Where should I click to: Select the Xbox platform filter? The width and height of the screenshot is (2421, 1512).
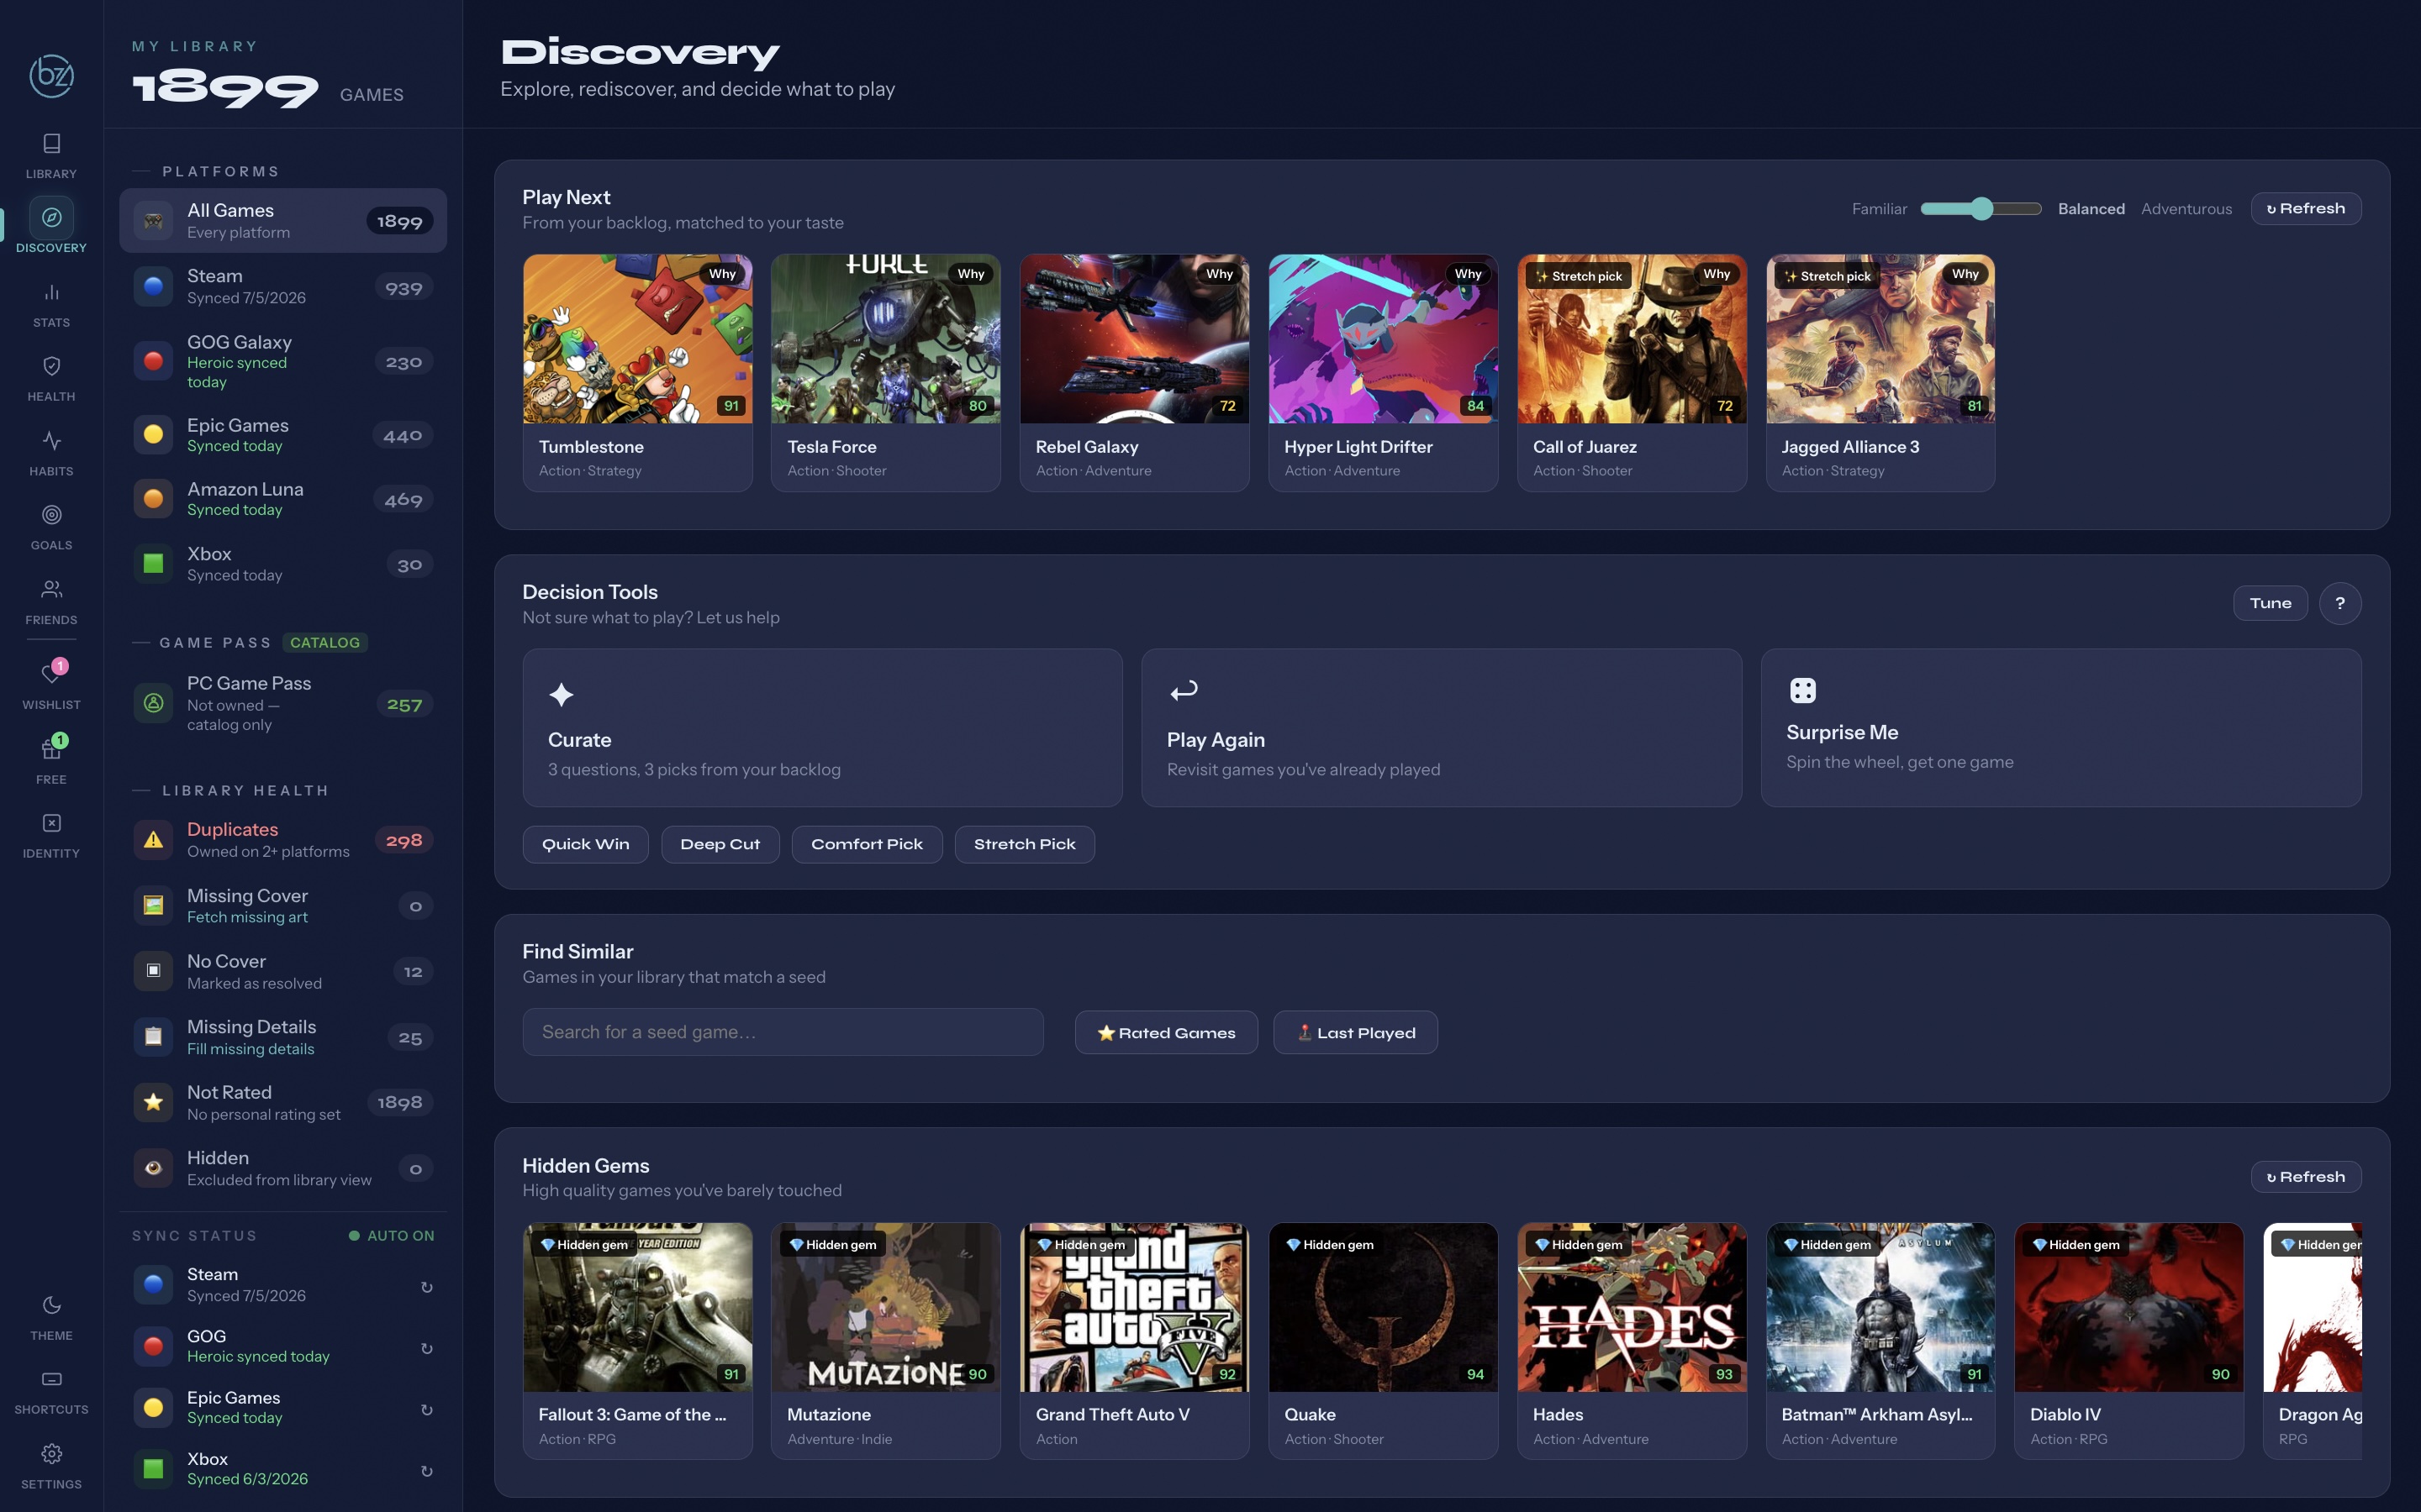(x=283, y=564)
